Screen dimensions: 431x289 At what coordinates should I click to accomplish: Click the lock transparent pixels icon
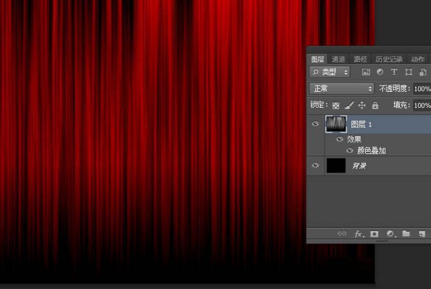coord(336,105)
